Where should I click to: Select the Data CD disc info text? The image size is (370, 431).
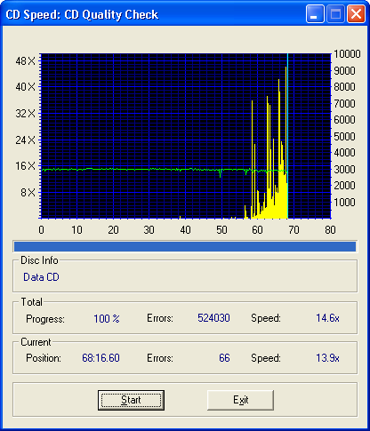point(41,277)
